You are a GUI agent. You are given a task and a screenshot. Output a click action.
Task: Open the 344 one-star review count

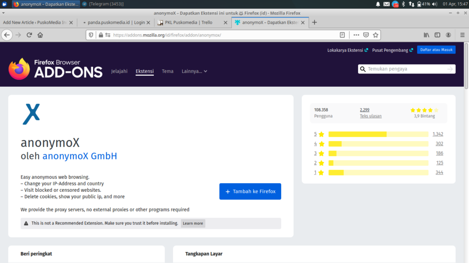tap(439, 172)
